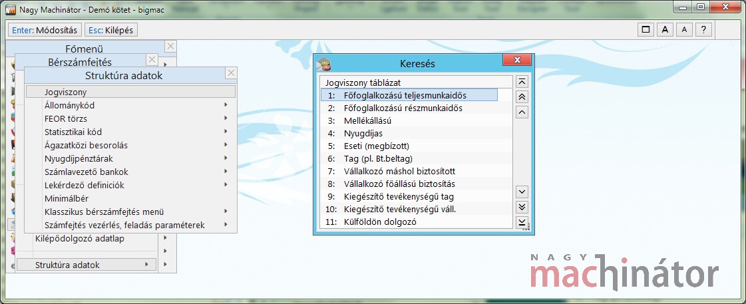Expand arrow next to Statisztikai kód
Viewport: 746px width, 304px height.
click(x=226, y=131)
